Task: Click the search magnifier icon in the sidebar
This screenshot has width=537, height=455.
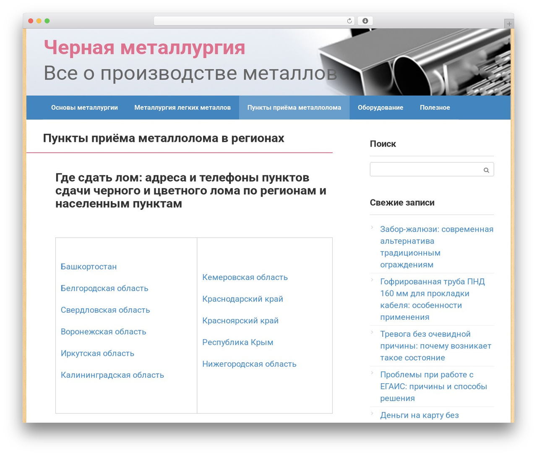Action: tap(486, 170)
